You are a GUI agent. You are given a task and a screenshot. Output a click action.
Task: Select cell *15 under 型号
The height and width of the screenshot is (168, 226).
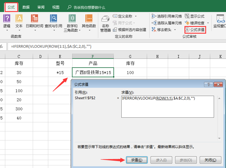[60, 73]
